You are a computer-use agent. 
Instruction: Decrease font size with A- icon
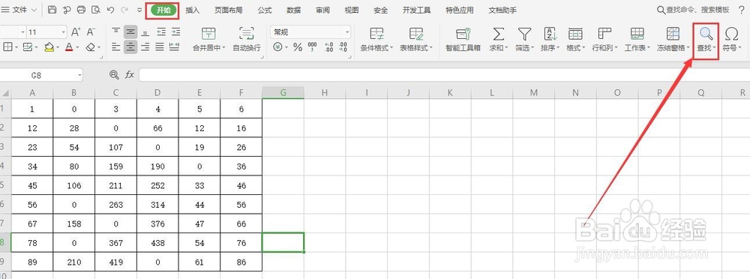click(x=91, y=32)
